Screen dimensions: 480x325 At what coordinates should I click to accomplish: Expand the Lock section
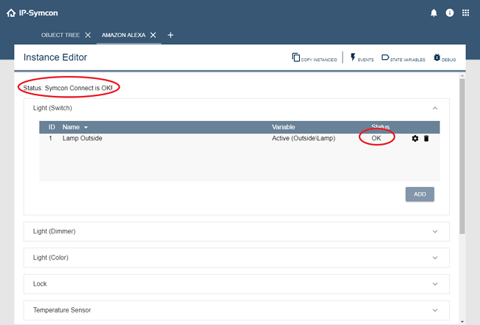(434, 284)
